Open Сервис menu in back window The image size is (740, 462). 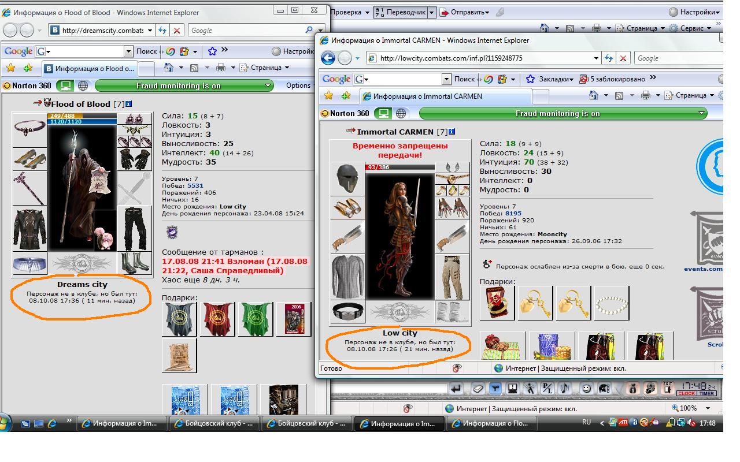click(690, 28)
